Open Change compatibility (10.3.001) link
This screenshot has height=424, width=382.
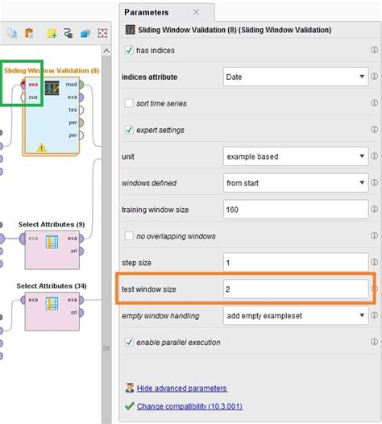(x=189, y=406)
